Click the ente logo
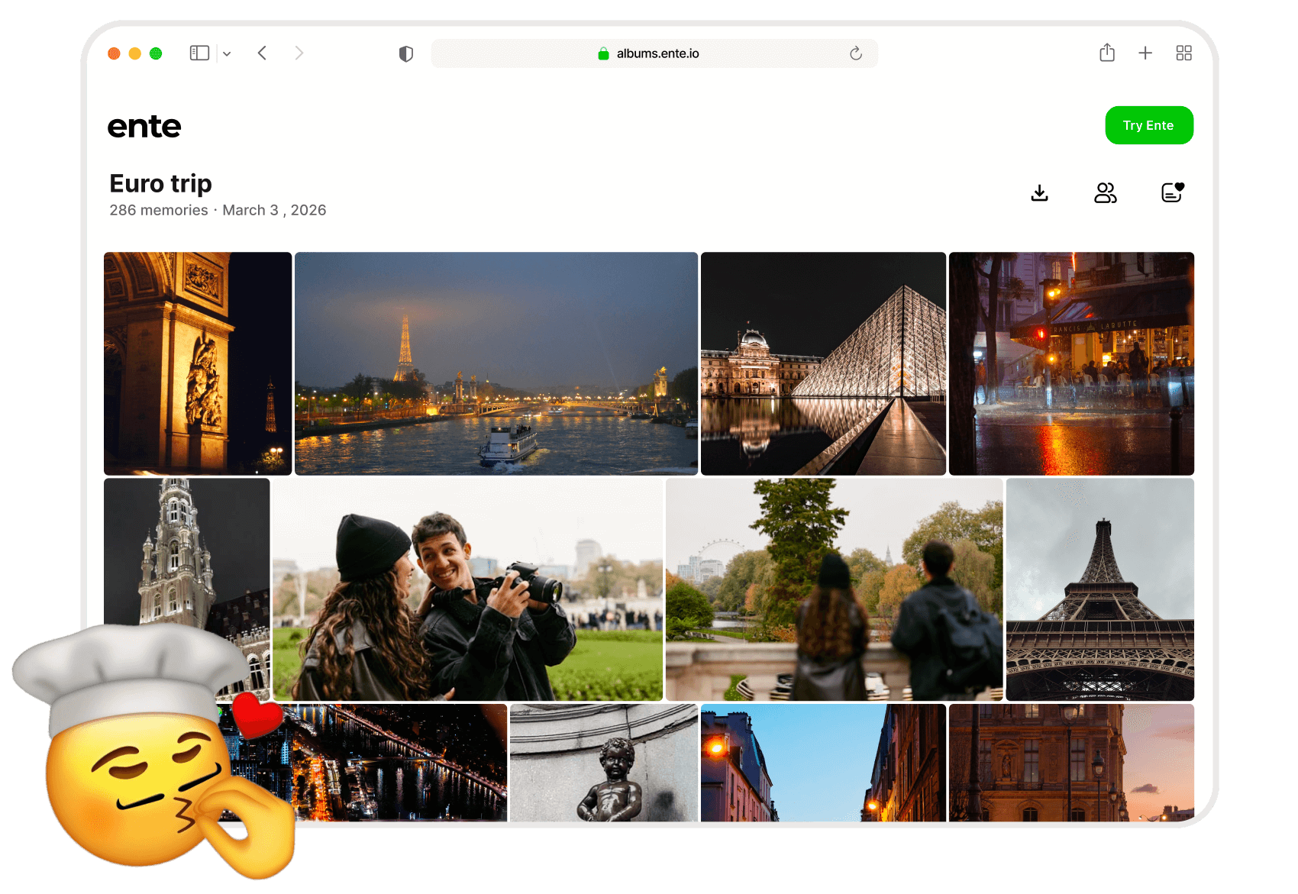 tap(144, 127)
